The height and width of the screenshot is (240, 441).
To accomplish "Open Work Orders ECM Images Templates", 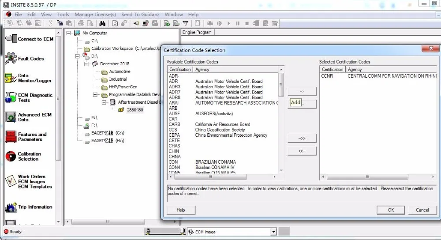I will point(28,181).
